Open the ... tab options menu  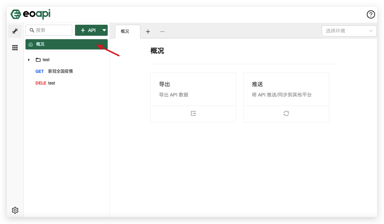coord(162,31)
